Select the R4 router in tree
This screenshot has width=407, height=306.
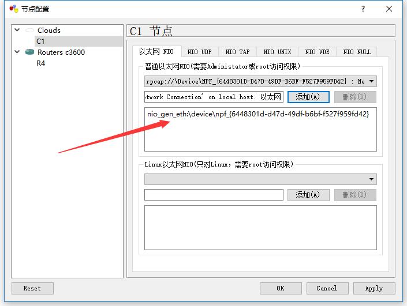click(x=41, y=63)
